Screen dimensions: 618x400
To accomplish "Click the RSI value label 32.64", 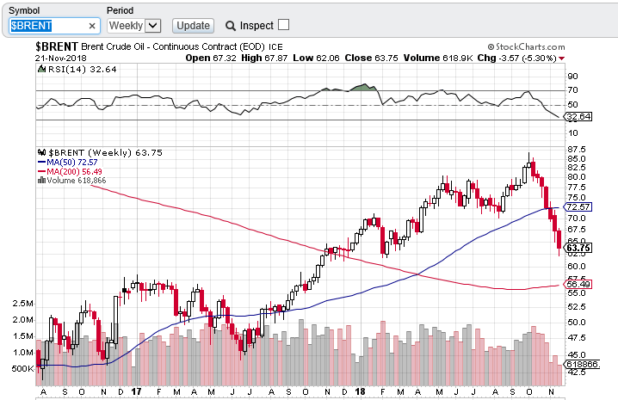I will [578, 117].
